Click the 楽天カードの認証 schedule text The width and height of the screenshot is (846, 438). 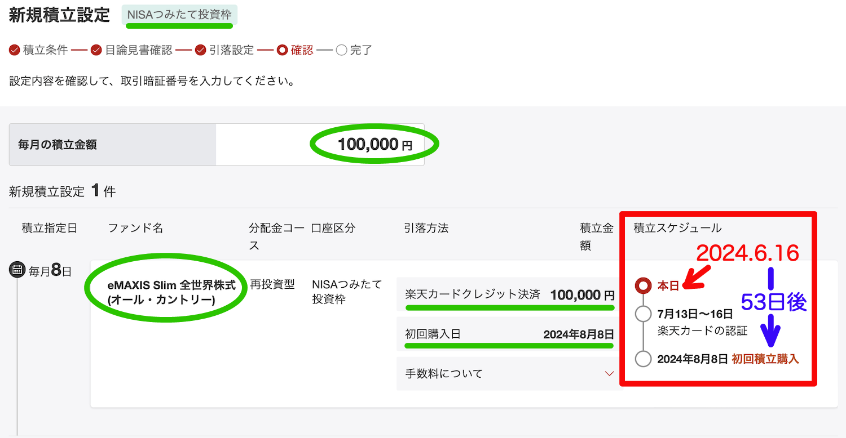pyautogui.click(x=703, y=331)
